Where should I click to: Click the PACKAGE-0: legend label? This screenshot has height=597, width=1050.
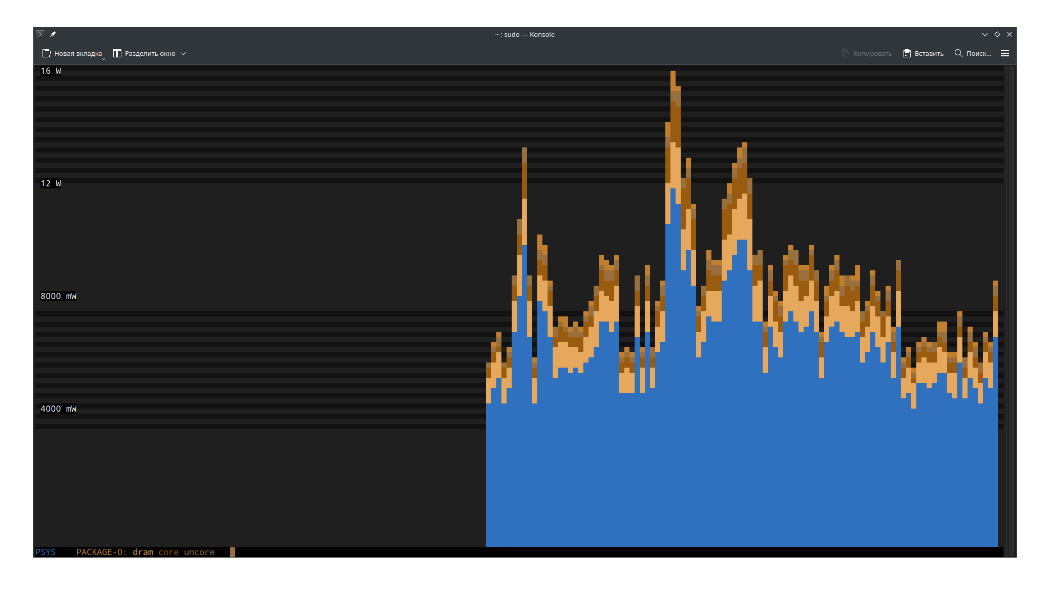[x=101, y=552]
